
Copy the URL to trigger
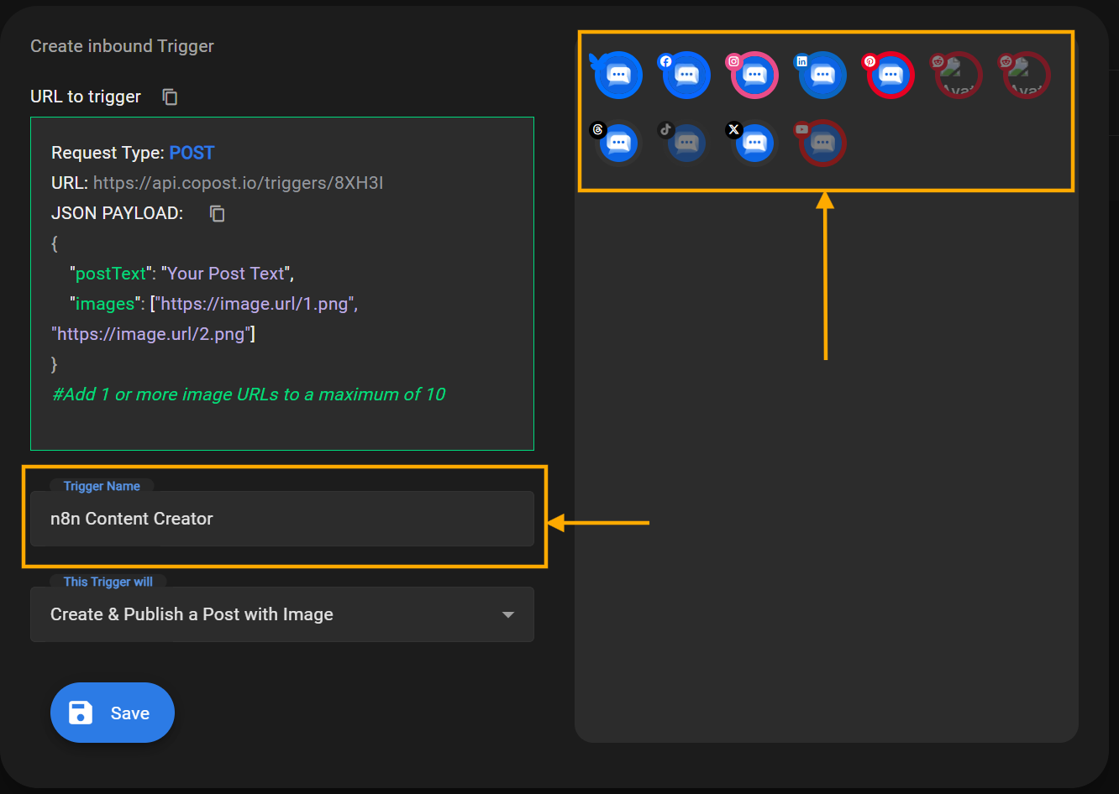coord(170,97)
